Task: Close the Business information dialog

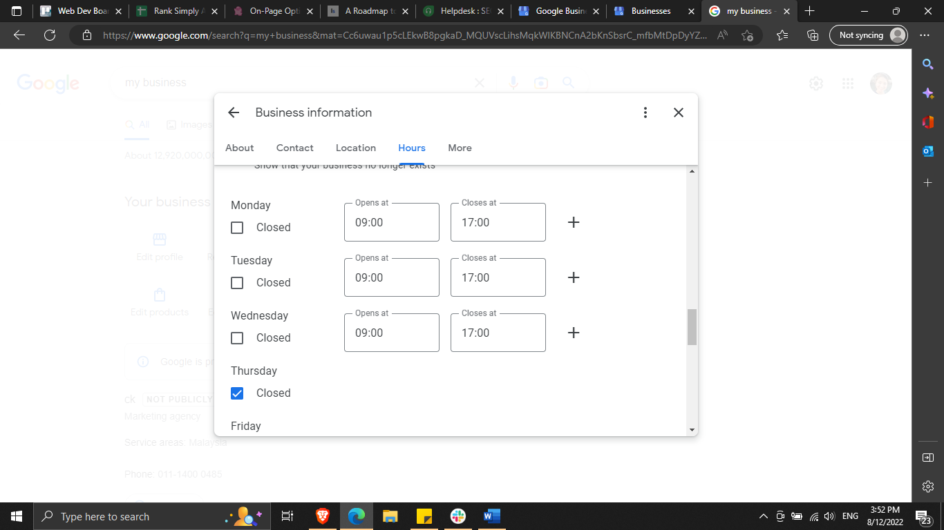Action: pyautogui.click(x=679, y=112)
